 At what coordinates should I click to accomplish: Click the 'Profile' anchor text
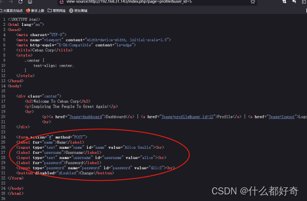[x=225, y=117]
